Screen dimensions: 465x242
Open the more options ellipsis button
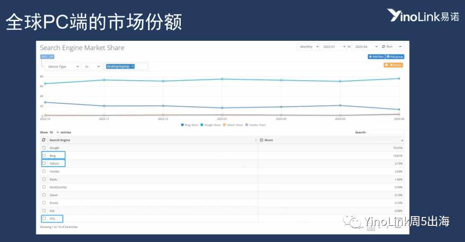point(400,47)
